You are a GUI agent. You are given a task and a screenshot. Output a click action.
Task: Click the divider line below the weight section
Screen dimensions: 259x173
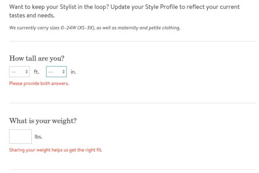[x=132, y=170]
